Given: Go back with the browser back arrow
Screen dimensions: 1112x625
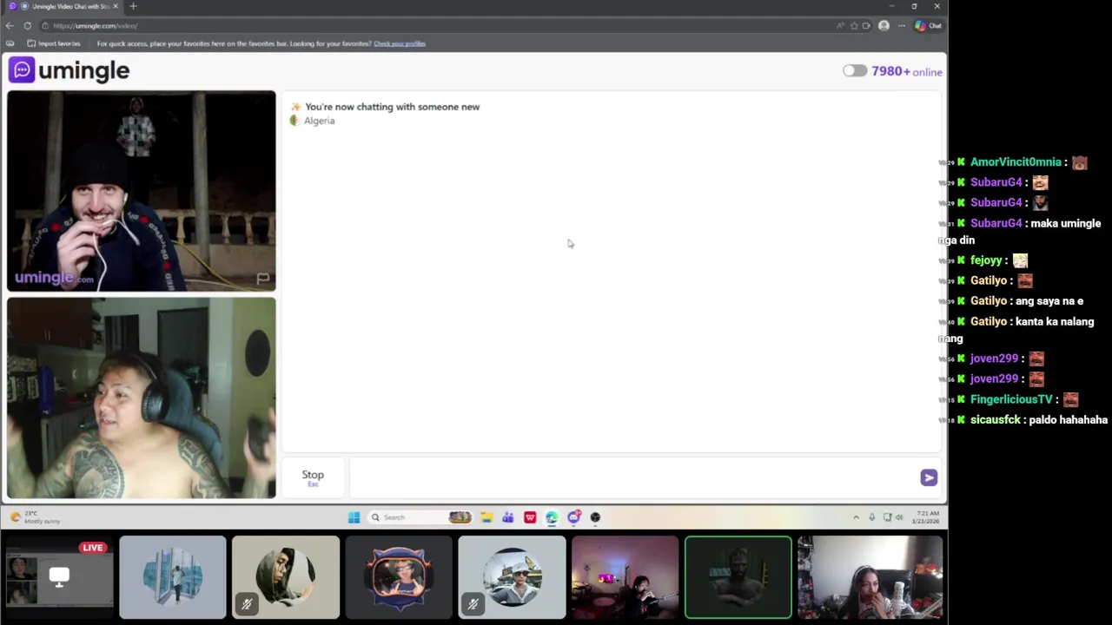Looking at the screenshot, I should 10,26.
